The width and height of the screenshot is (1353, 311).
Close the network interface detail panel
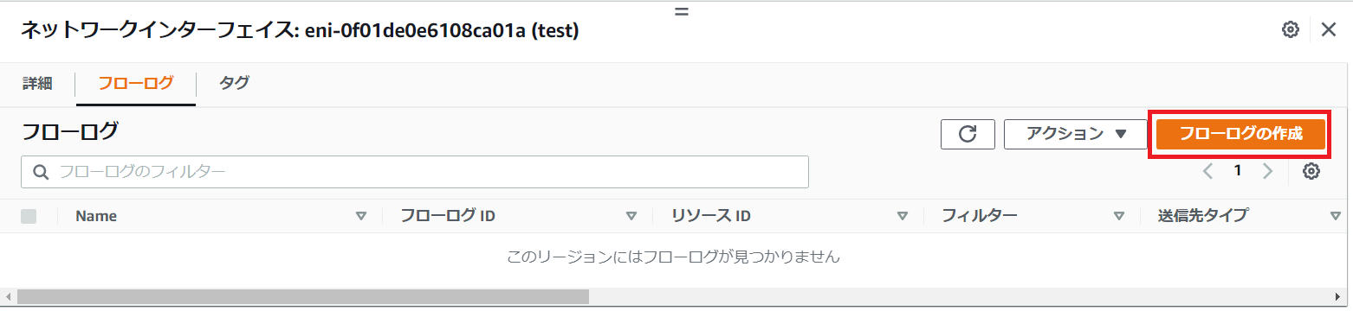[x=1329, y=30]
